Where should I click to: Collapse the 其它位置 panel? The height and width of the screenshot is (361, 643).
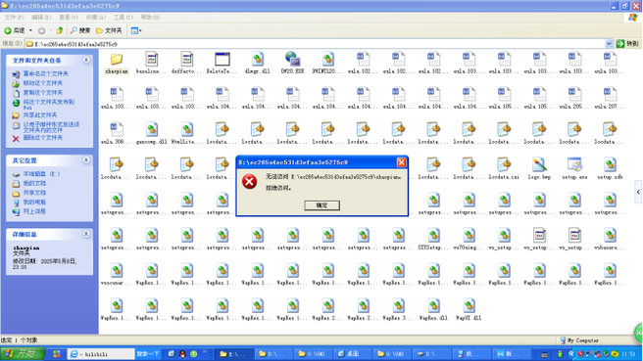pos(86,160)
